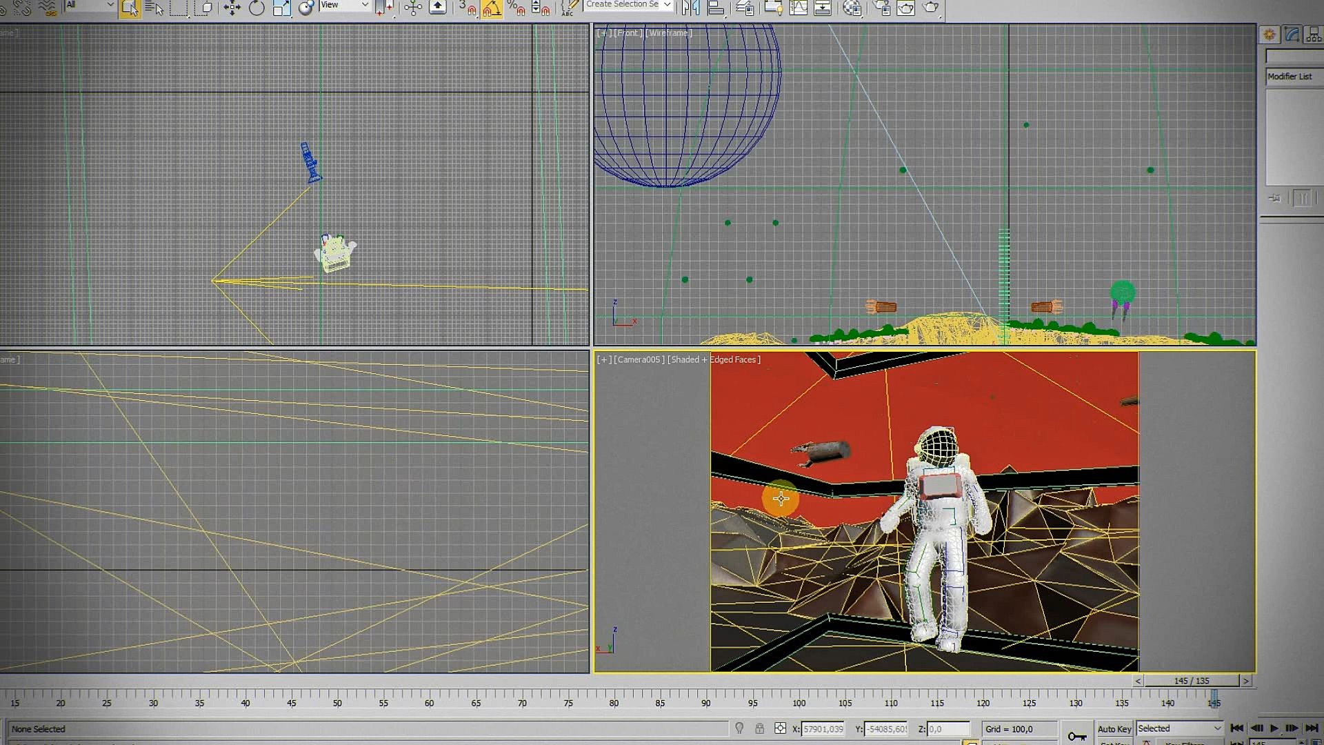
Task: Open the Modify panel tab
Action: pos(1292,34)
